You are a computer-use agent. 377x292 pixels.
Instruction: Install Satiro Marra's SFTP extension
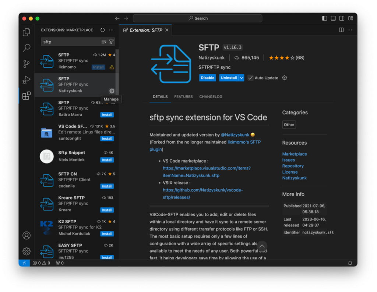pos(107,115)
